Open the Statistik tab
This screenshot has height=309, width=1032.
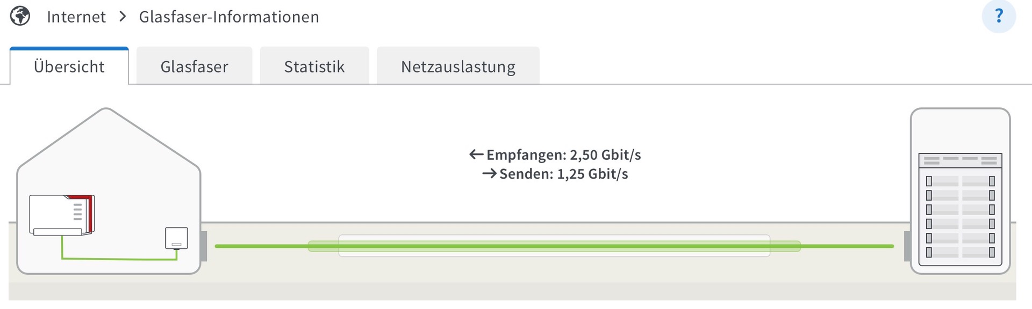[x=314, y=66]
